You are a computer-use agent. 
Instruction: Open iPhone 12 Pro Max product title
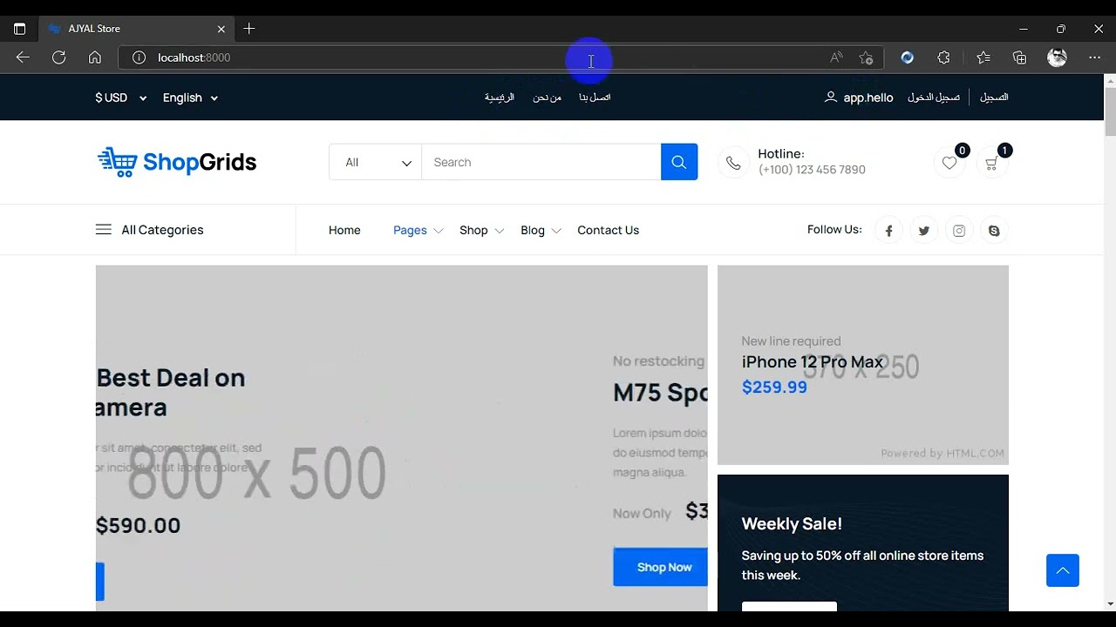click(x=813, y=361)
